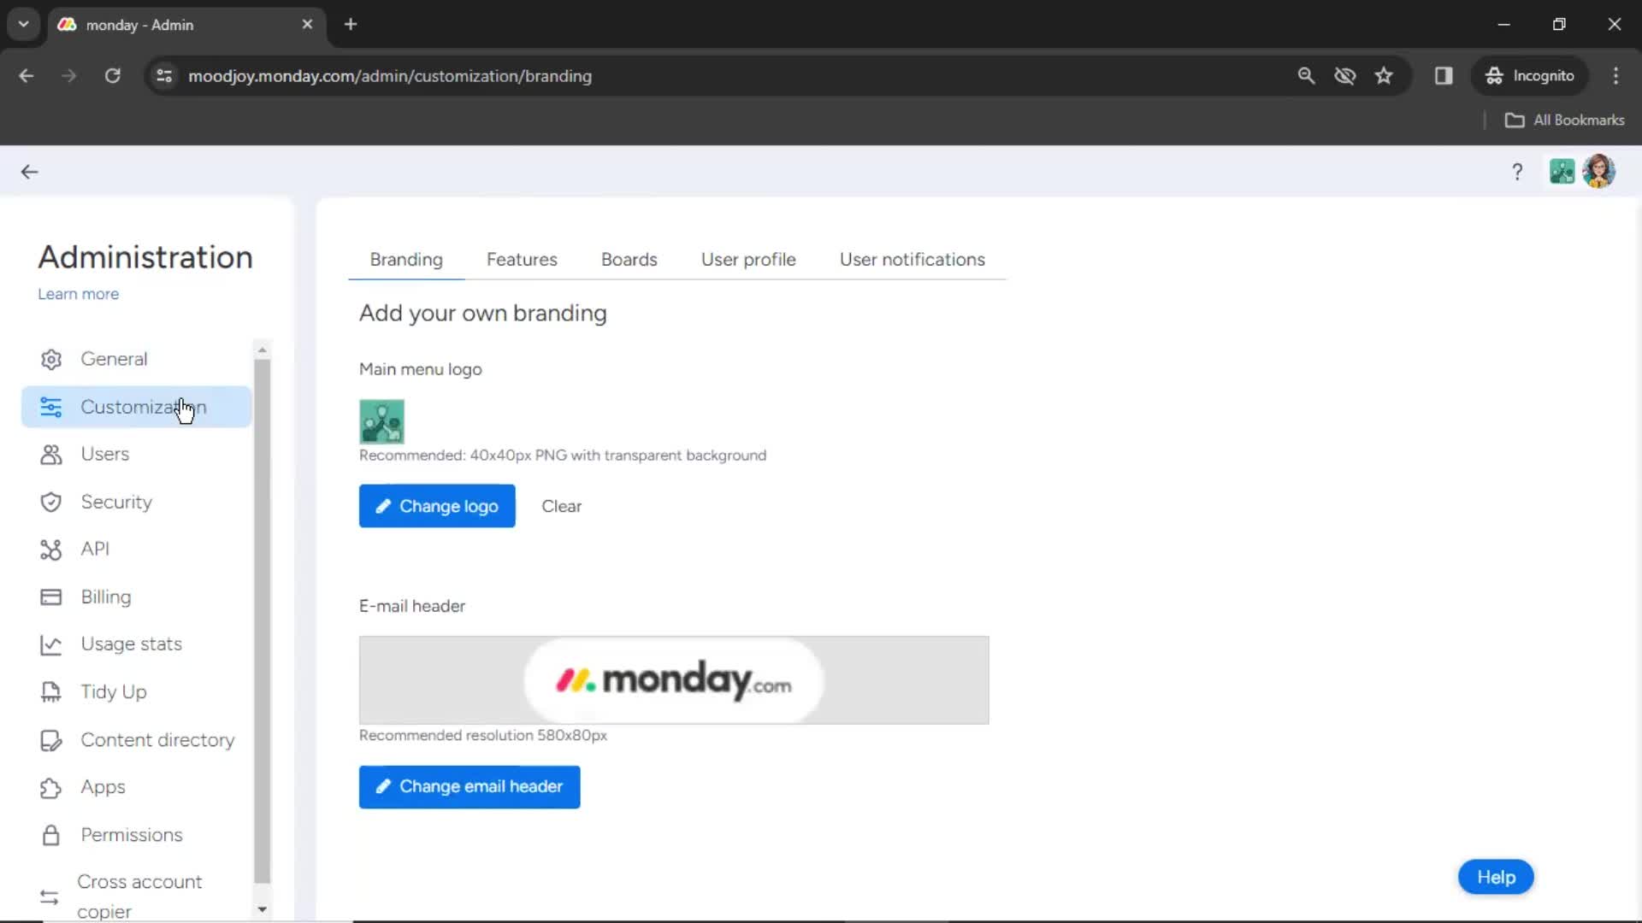Open the User profile tab
The image size is (1642, 923).
(x=747, y=259)
